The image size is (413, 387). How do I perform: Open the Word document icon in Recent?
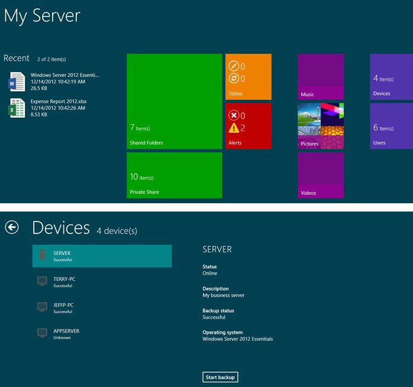pyautogui.click(x=17, y=82)
